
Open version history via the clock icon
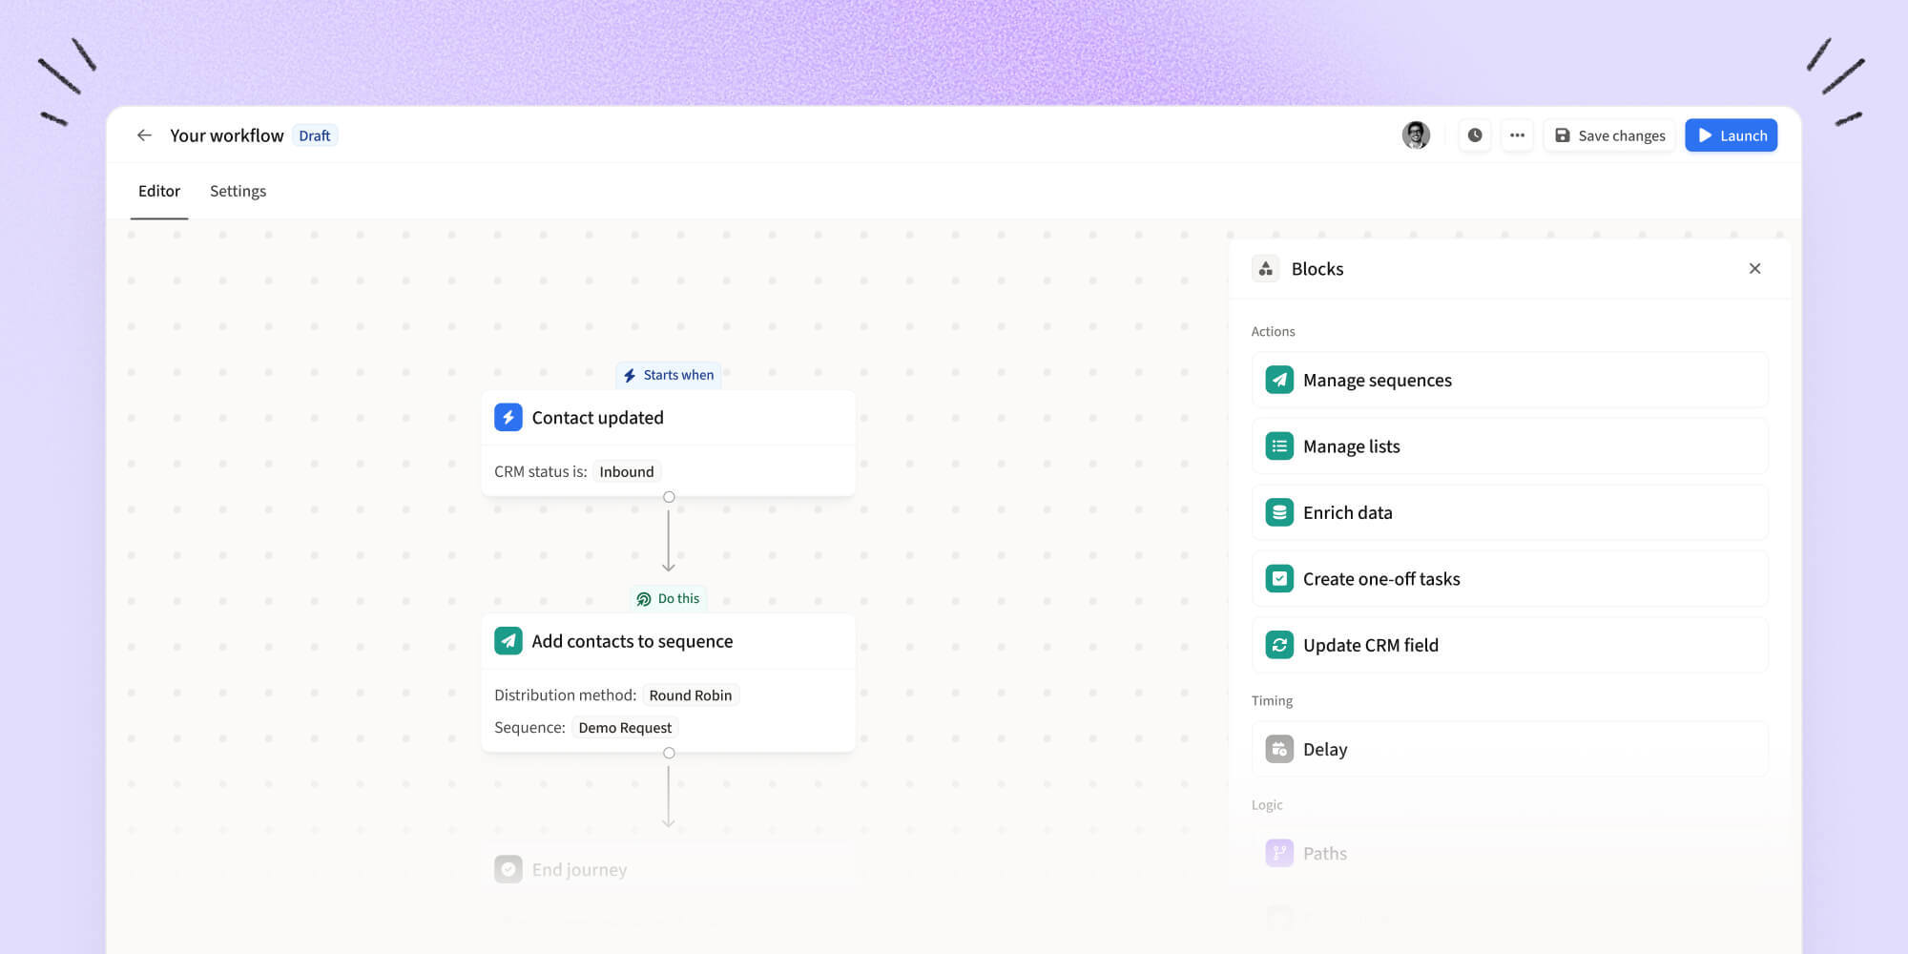coord(1475,135)
